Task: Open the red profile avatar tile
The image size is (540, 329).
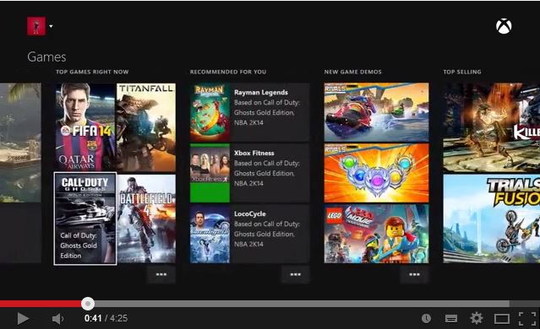Action: (36, 26)
